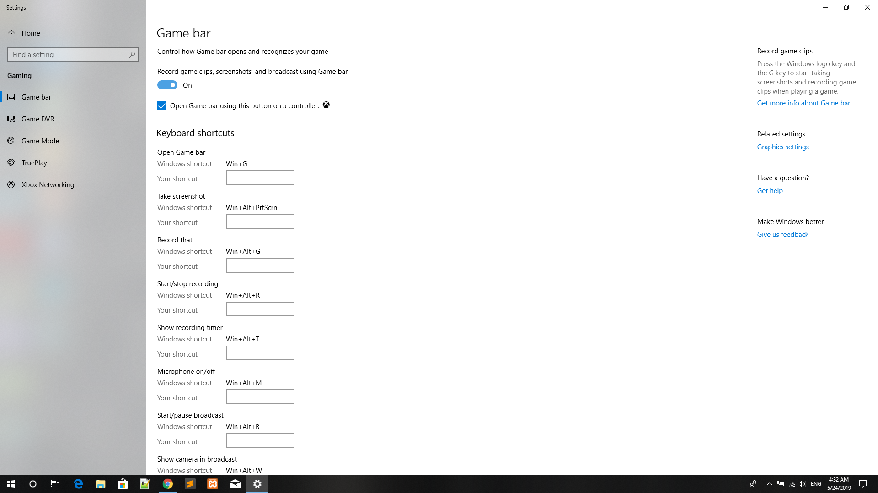The image size is (878, 493).
Task: Click the Game DVR sidebar icon
Action: coord(11,119)
